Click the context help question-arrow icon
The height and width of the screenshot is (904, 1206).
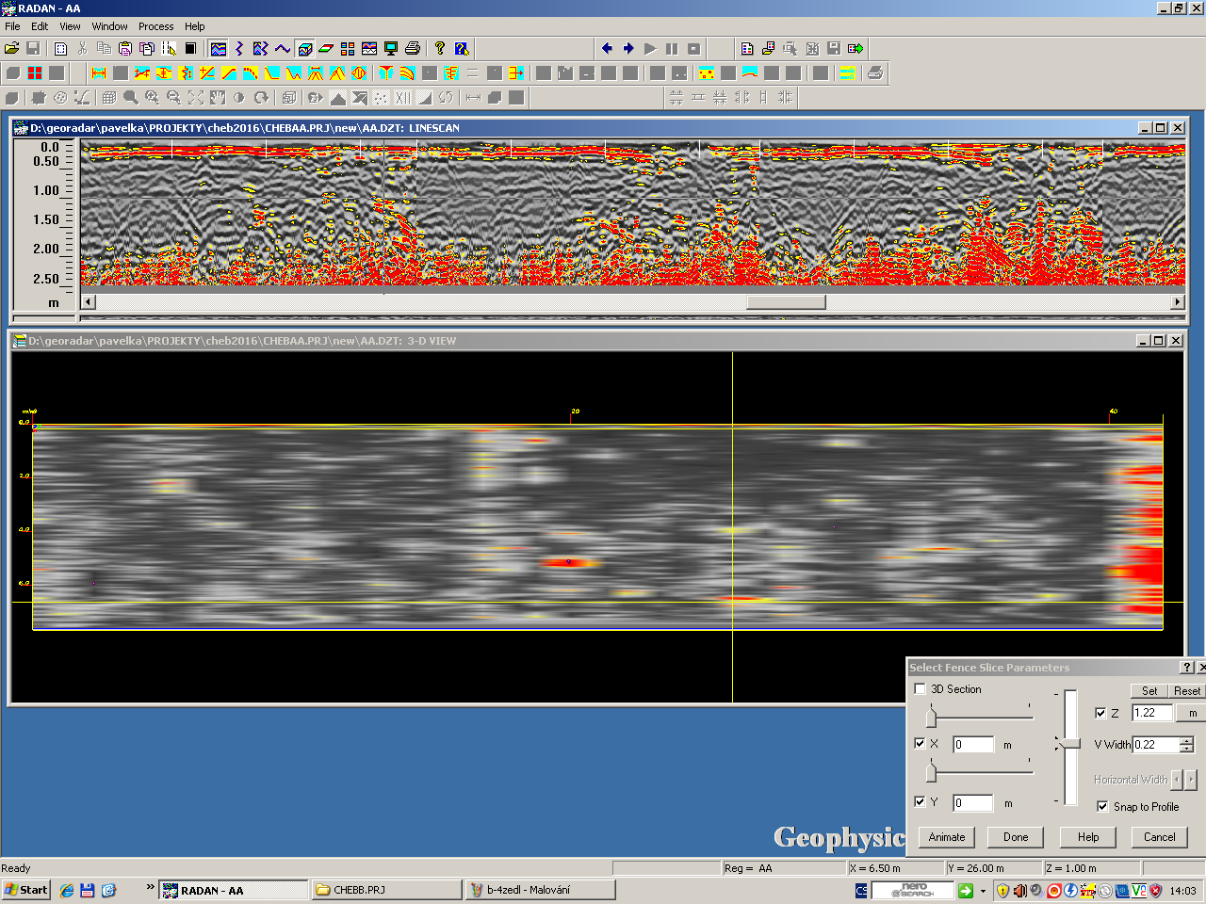[462, 48]
